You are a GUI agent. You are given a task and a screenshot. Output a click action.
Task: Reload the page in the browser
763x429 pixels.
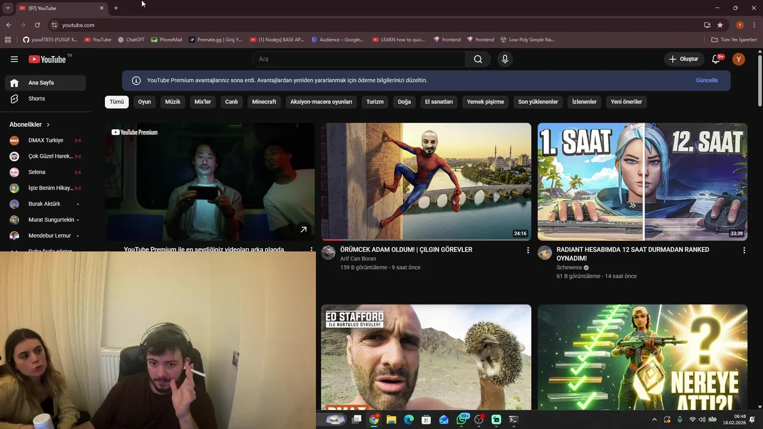(37, 25)
